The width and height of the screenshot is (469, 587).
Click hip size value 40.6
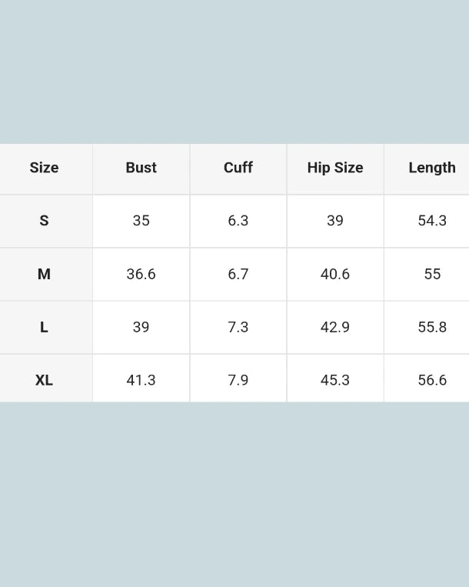point(335,274)
